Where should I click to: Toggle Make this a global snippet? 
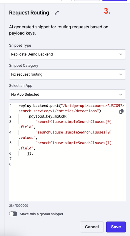point(13,214)
